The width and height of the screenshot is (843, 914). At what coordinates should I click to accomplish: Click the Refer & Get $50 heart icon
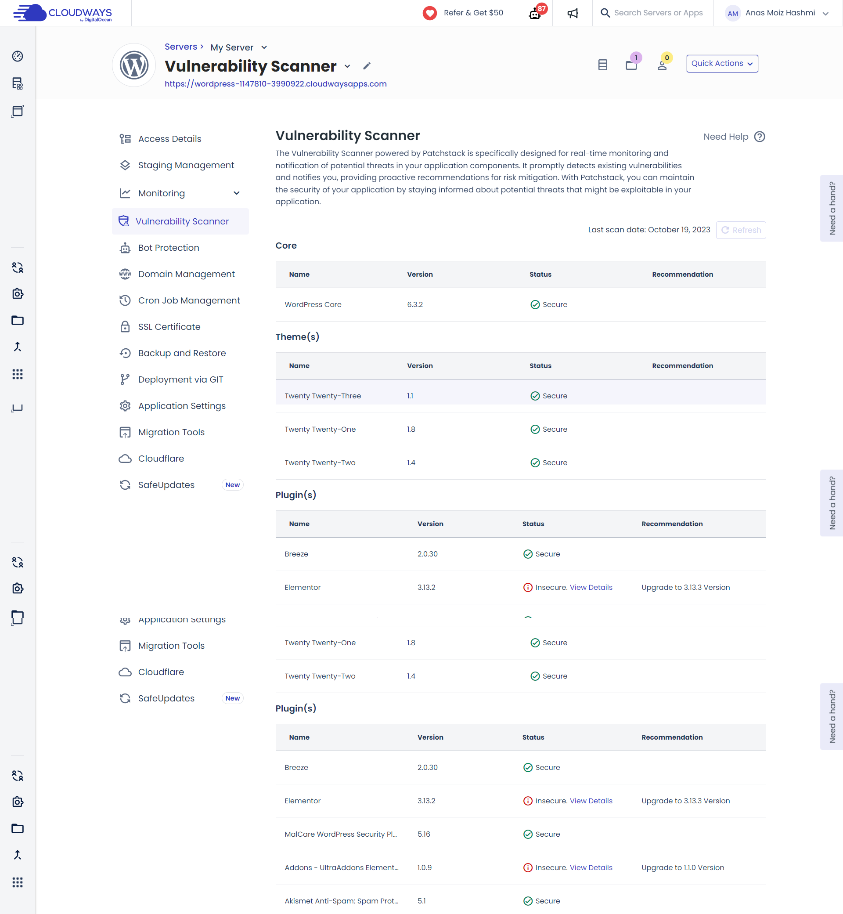click(x=430, y=13)
